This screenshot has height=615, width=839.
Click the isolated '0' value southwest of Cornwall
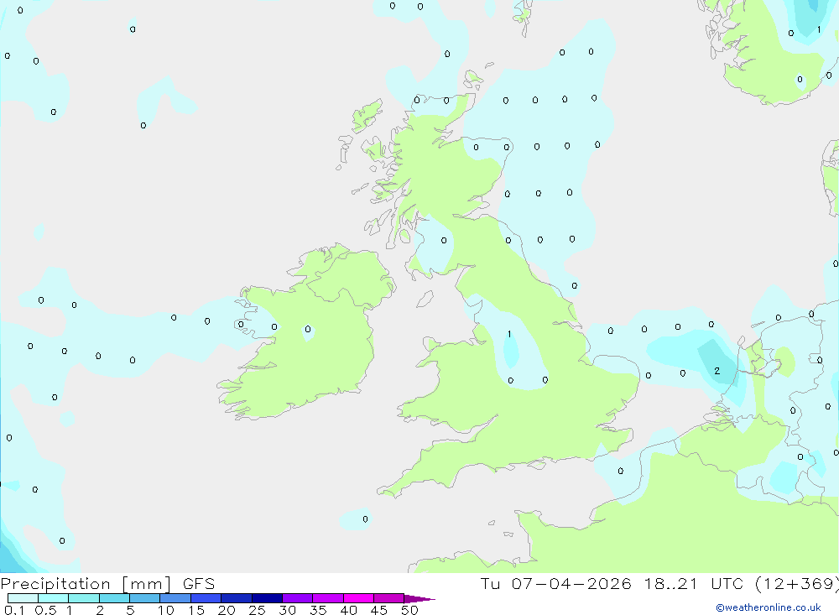coord(366,519)
